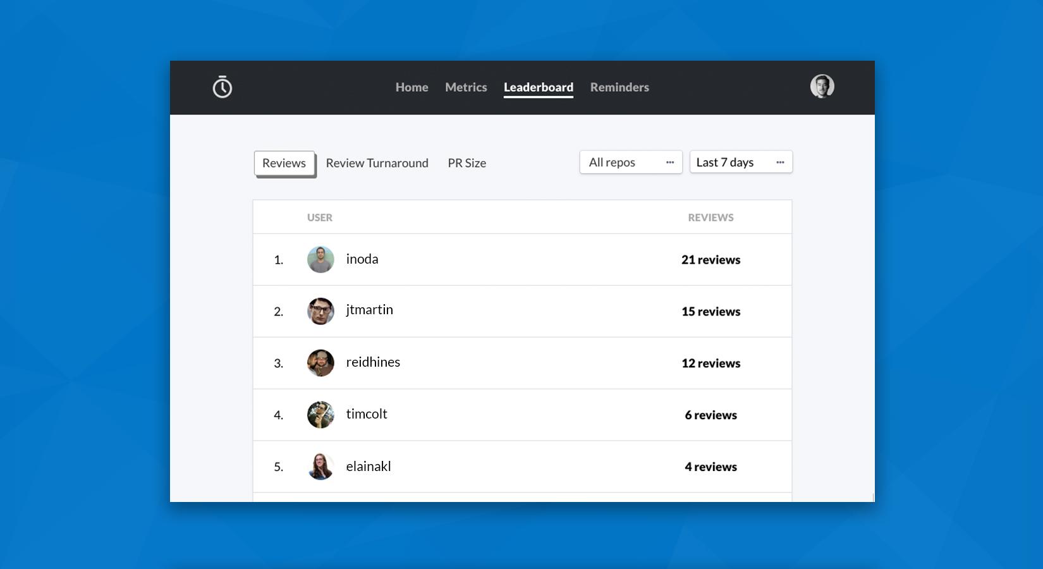
Task: Click elainakl's avatar image
Action: tap(320, 467)
